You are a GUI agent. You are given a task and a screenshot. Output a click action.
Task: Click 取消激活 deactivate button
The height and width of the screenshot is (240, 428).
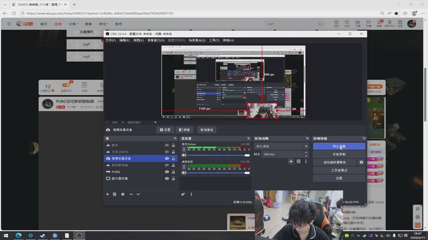point(207,130)
